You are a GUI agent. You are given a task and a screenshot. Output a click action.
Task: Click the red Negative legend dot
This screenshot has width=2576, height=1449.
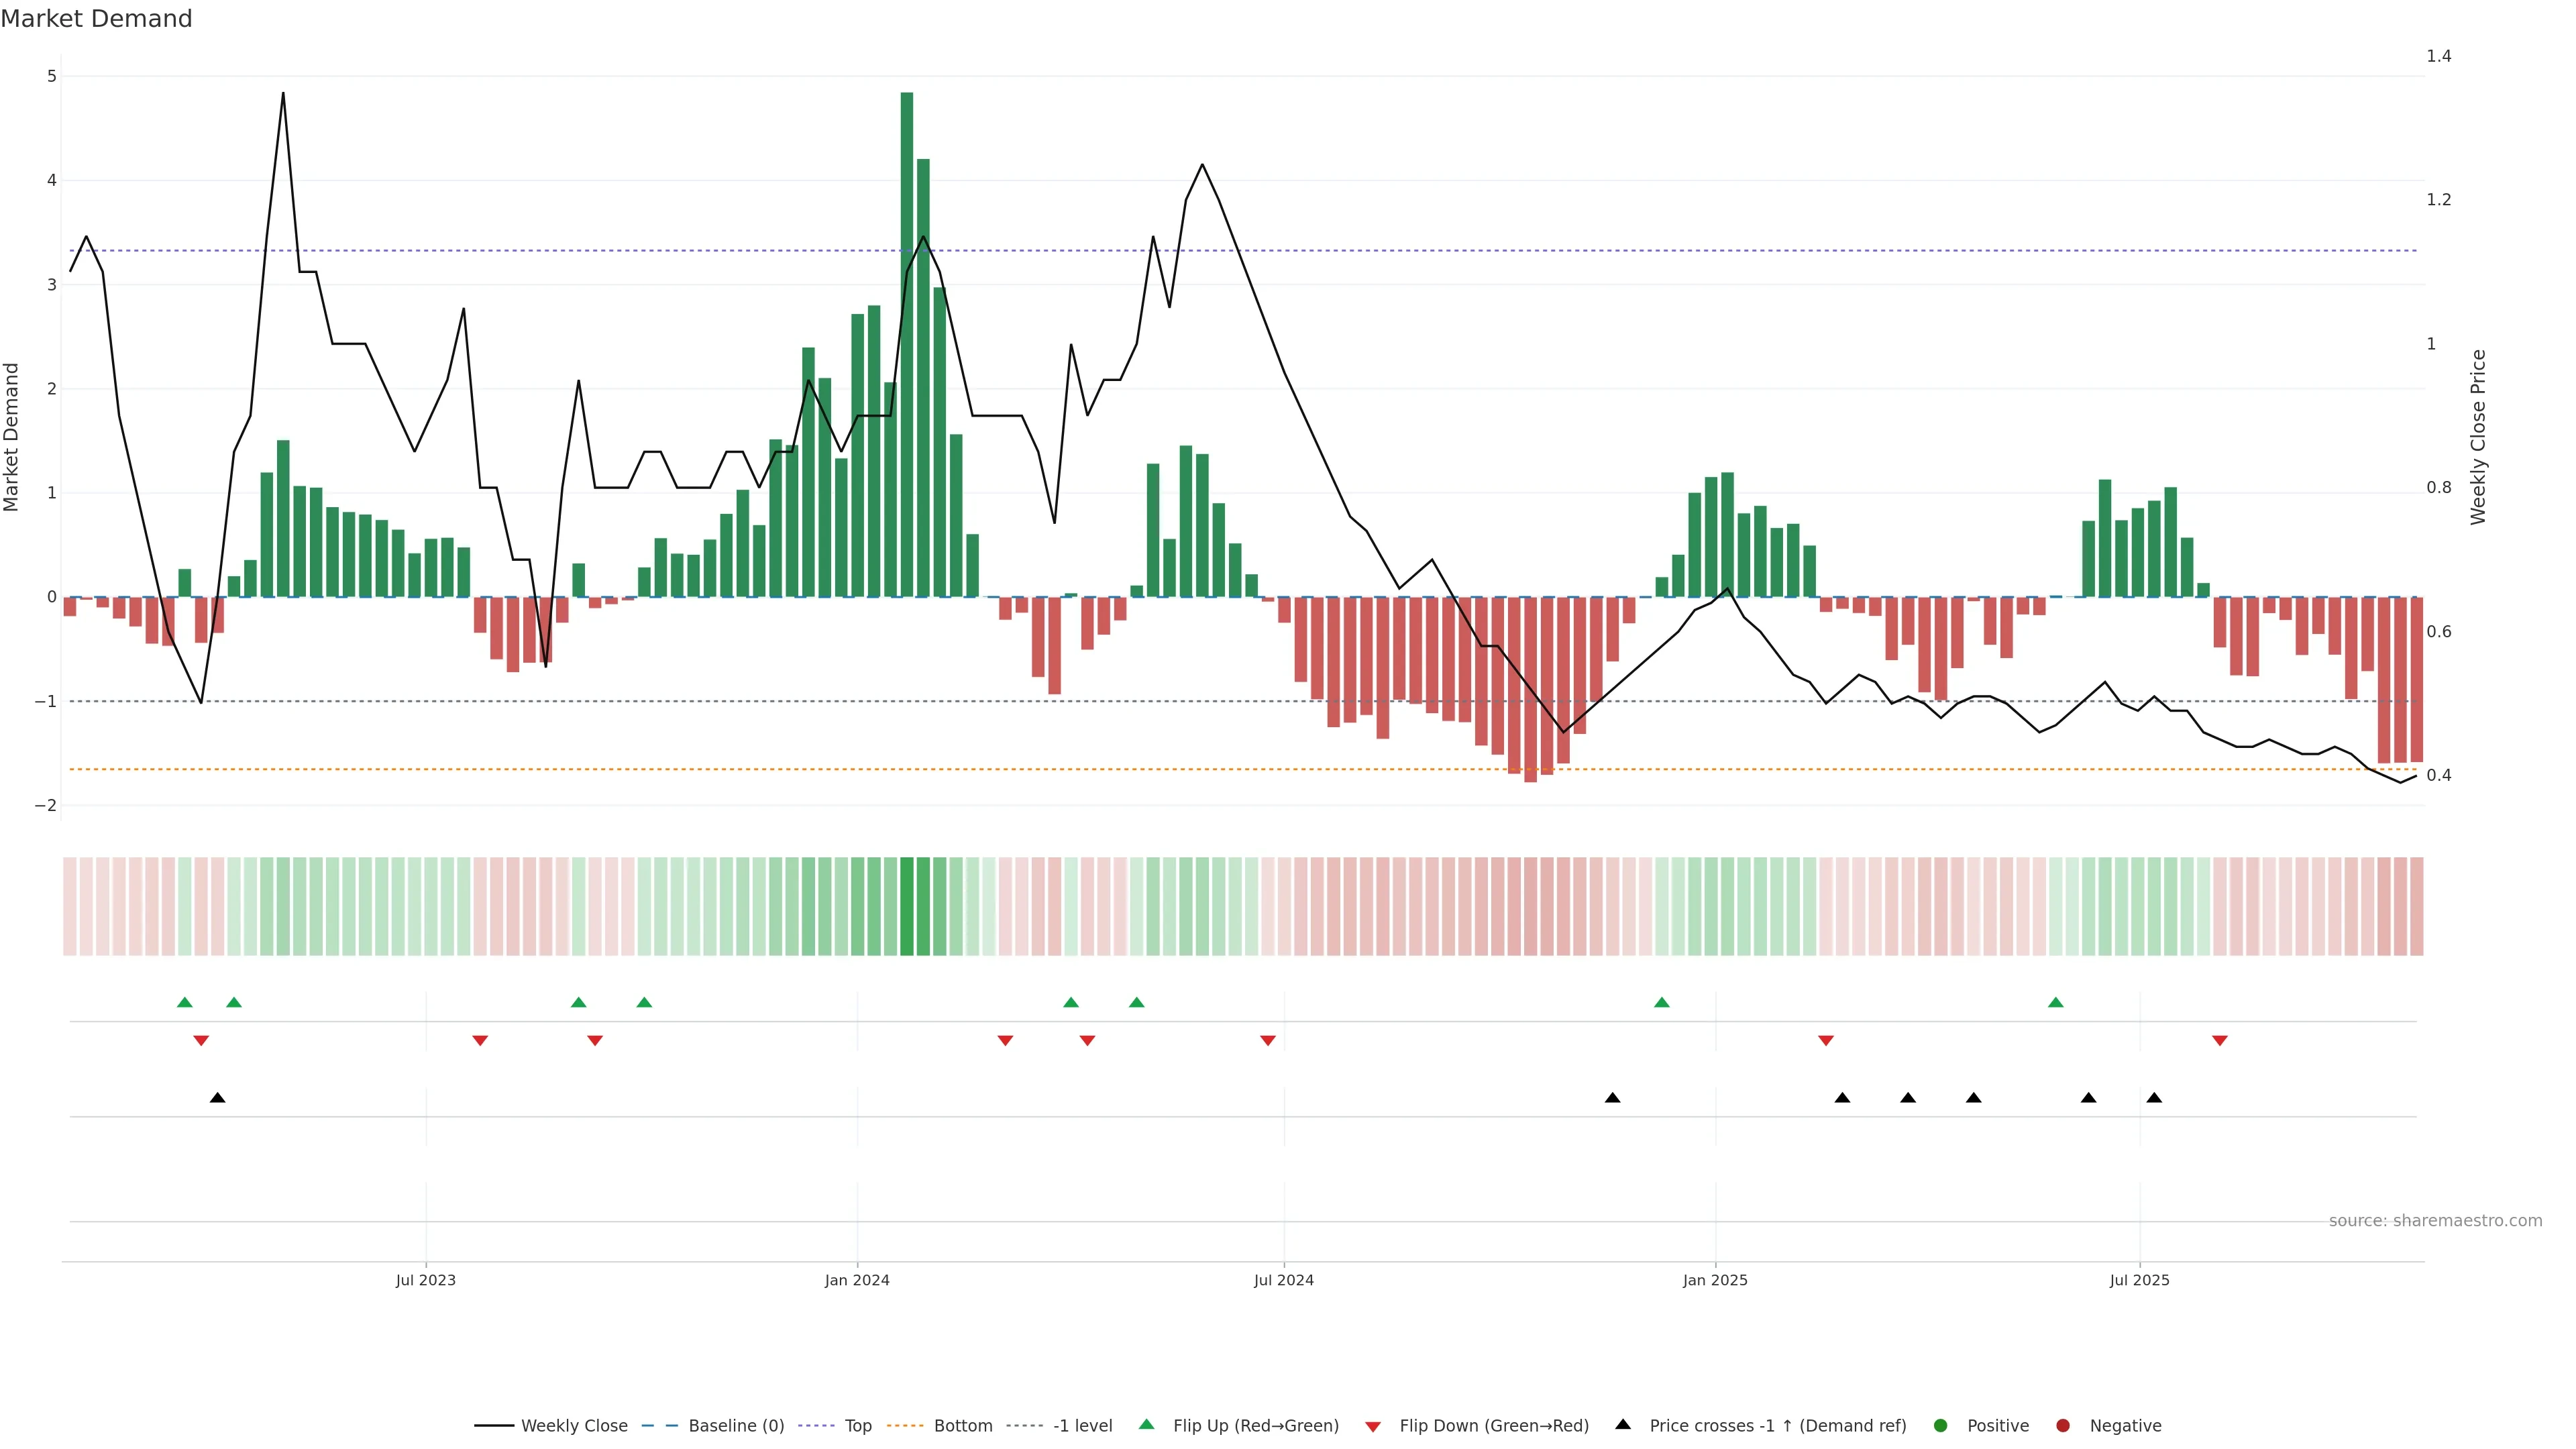pyautogui.click(x=2063, y=1425)
